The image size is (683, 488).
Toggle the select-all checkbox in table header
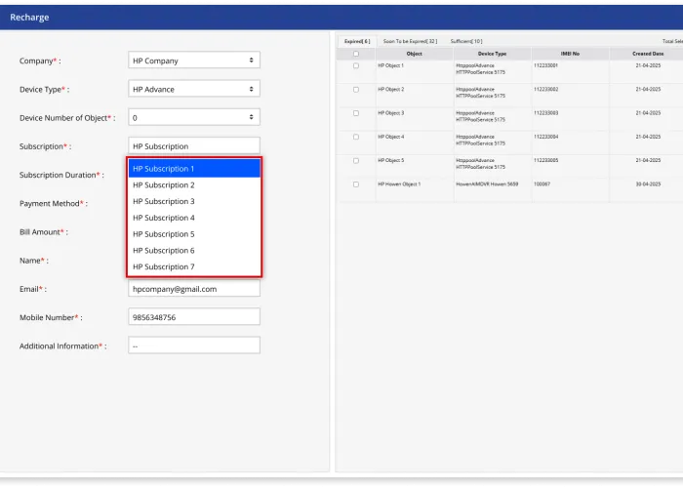(356, 54)
